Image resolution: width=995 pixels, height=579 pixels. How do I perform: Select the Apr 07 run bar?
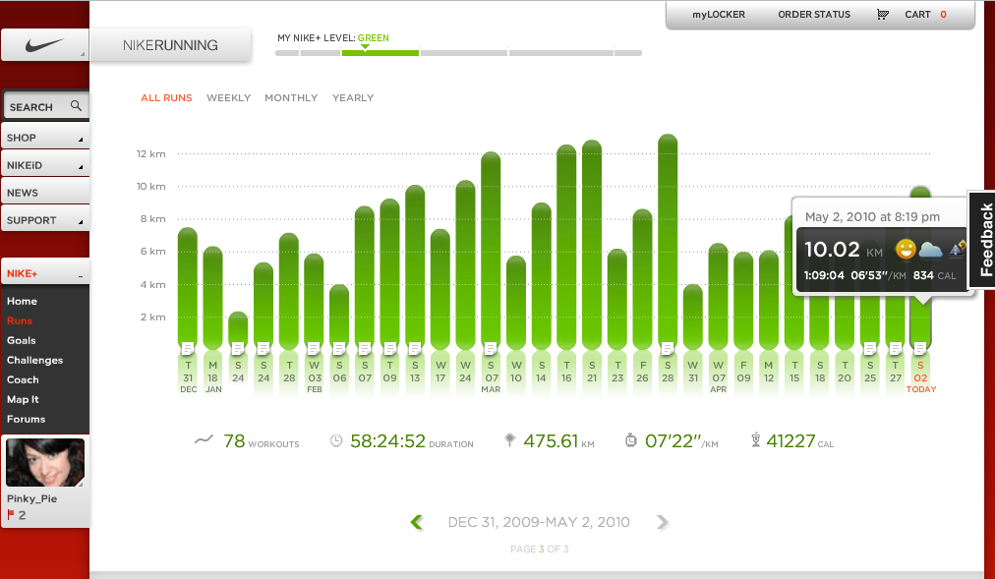[x=719, y=296]
